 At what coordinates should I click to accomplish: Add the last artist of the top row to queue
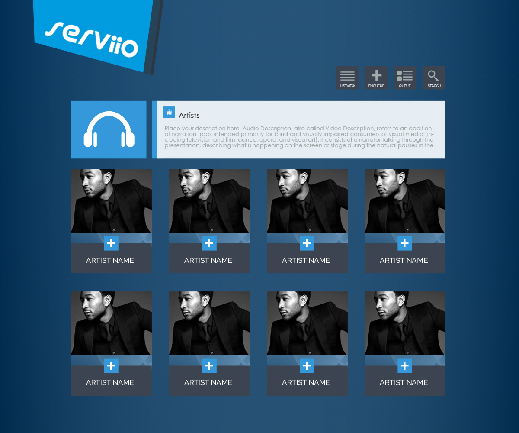tap(405, 243)
